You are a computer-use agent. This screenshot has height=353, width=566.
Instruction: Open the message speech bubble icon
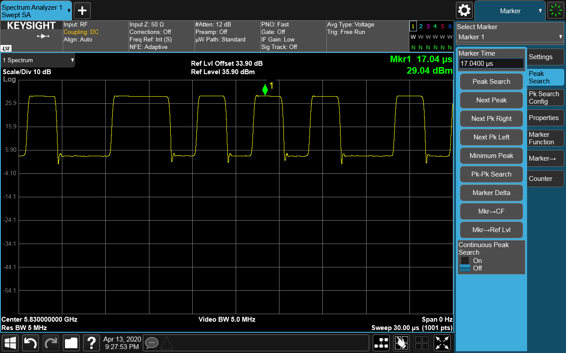point(151,342)
